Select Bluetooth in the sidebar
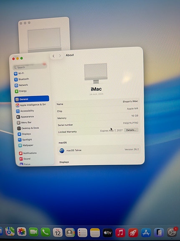The image size is (180, 241). pyautogui.click(x=22, y=79)
